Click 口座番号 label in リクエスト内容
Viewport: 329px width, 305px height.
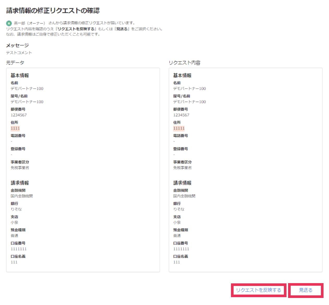181,243
